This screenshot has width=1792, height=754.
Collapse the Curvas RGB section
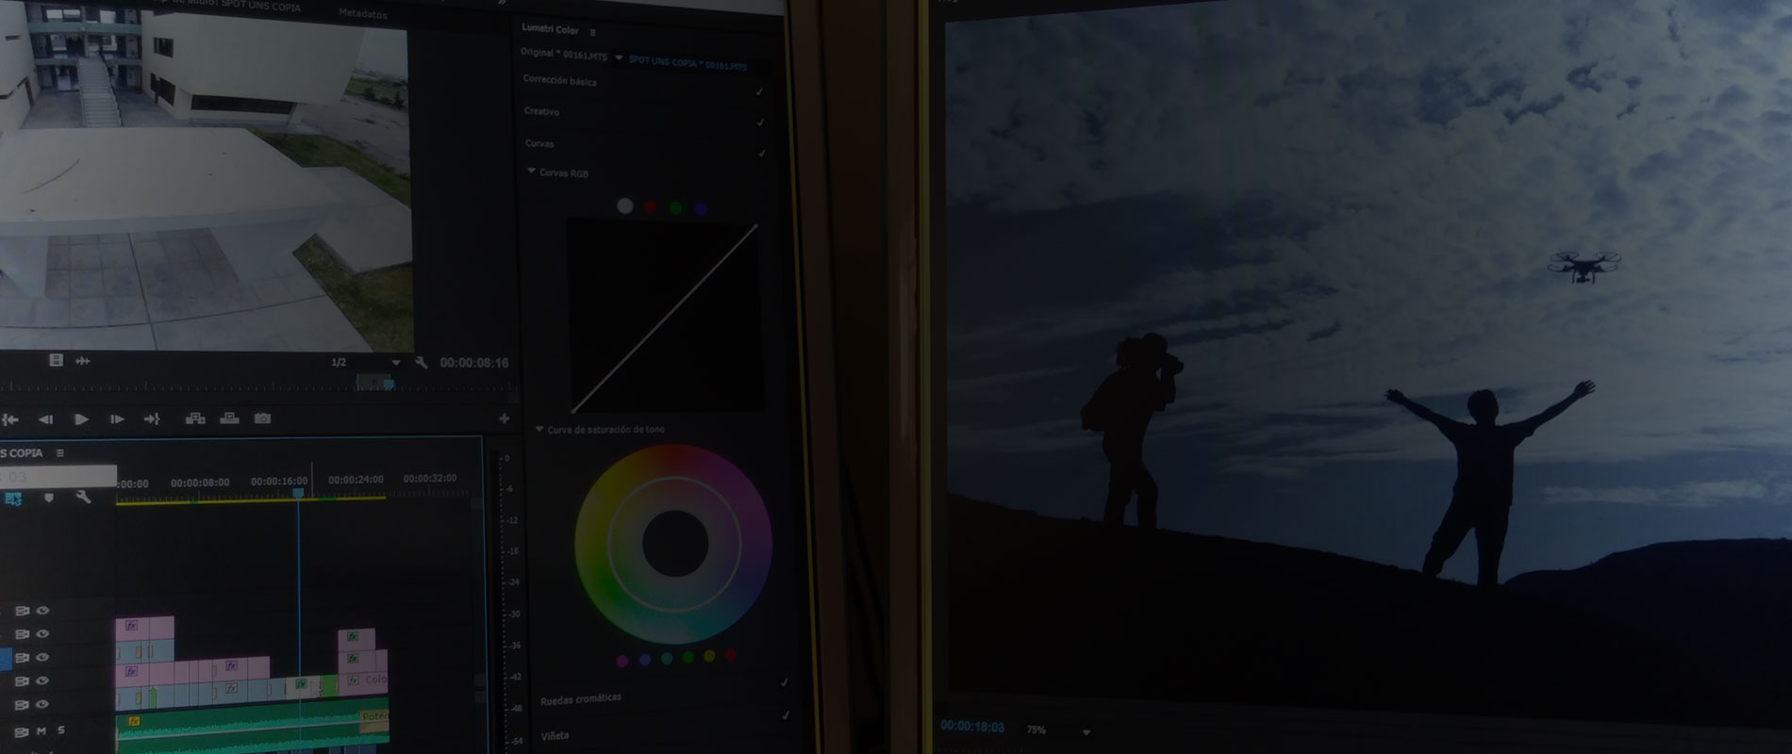[x=532, y=172]
